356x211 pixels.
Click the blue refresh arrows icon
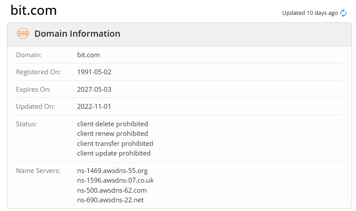(343, 13)
